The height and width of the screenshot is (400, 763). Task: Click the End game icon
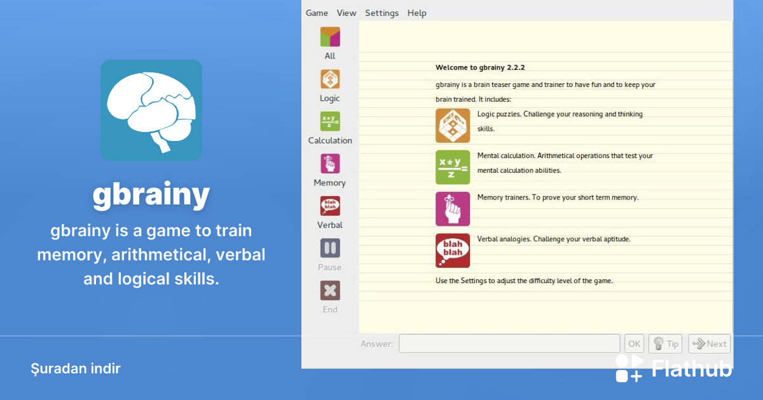[329, 291]
